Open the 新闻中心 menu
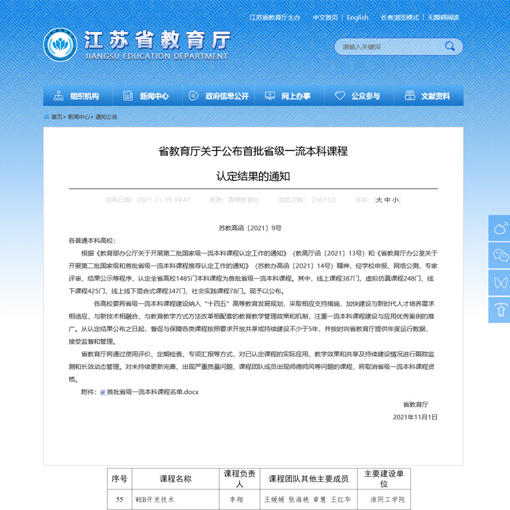Screen dimensions: 510x510 [x=148, y=96]
